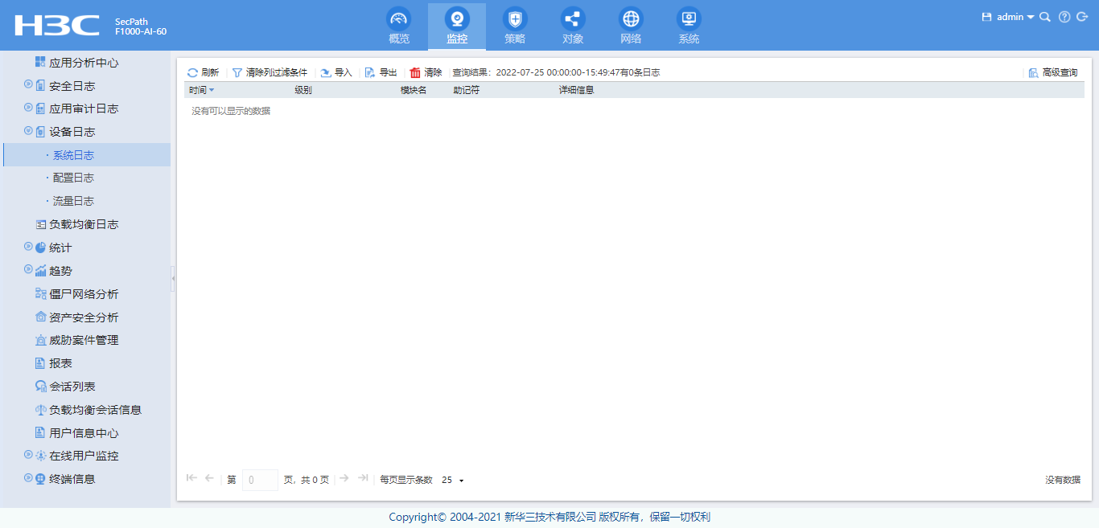Click the 应用分析中心 grid icon

(40, 62)
